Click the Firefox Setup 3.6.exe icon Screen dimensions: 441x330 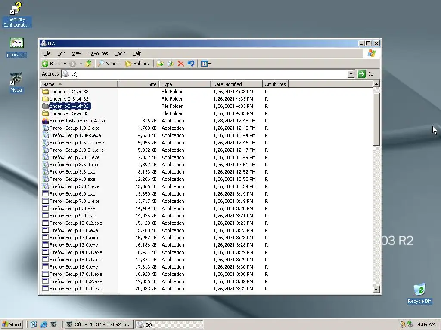tap(46, 172)
